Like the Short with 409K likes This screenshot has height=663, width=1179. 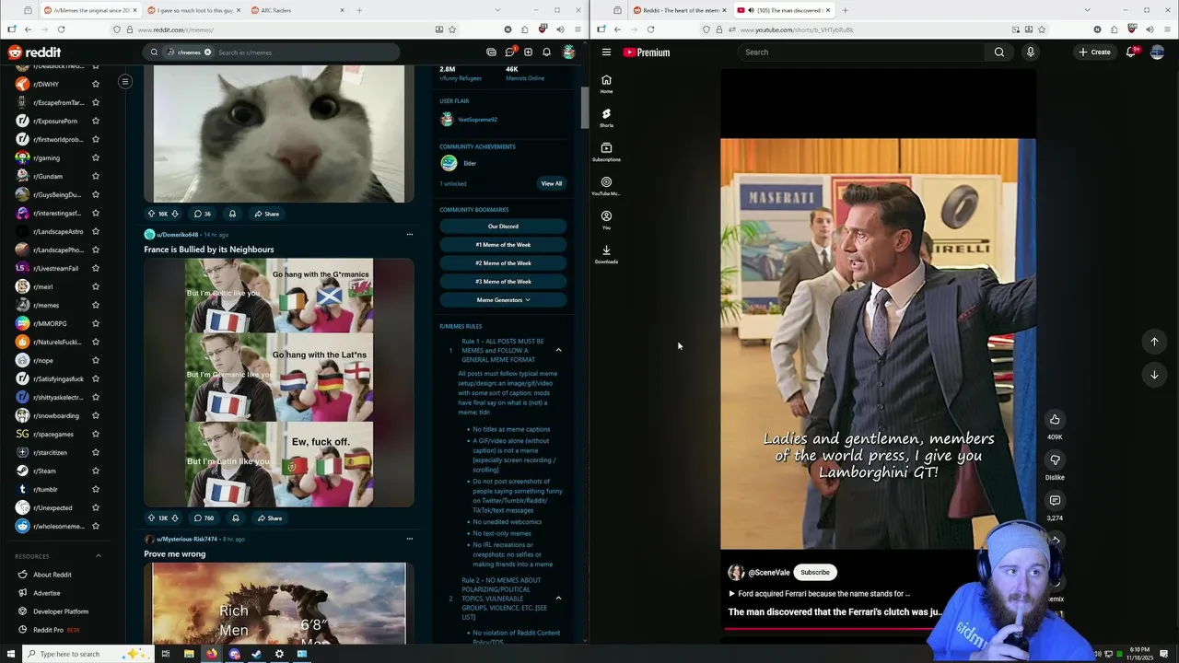[1055, 419]
